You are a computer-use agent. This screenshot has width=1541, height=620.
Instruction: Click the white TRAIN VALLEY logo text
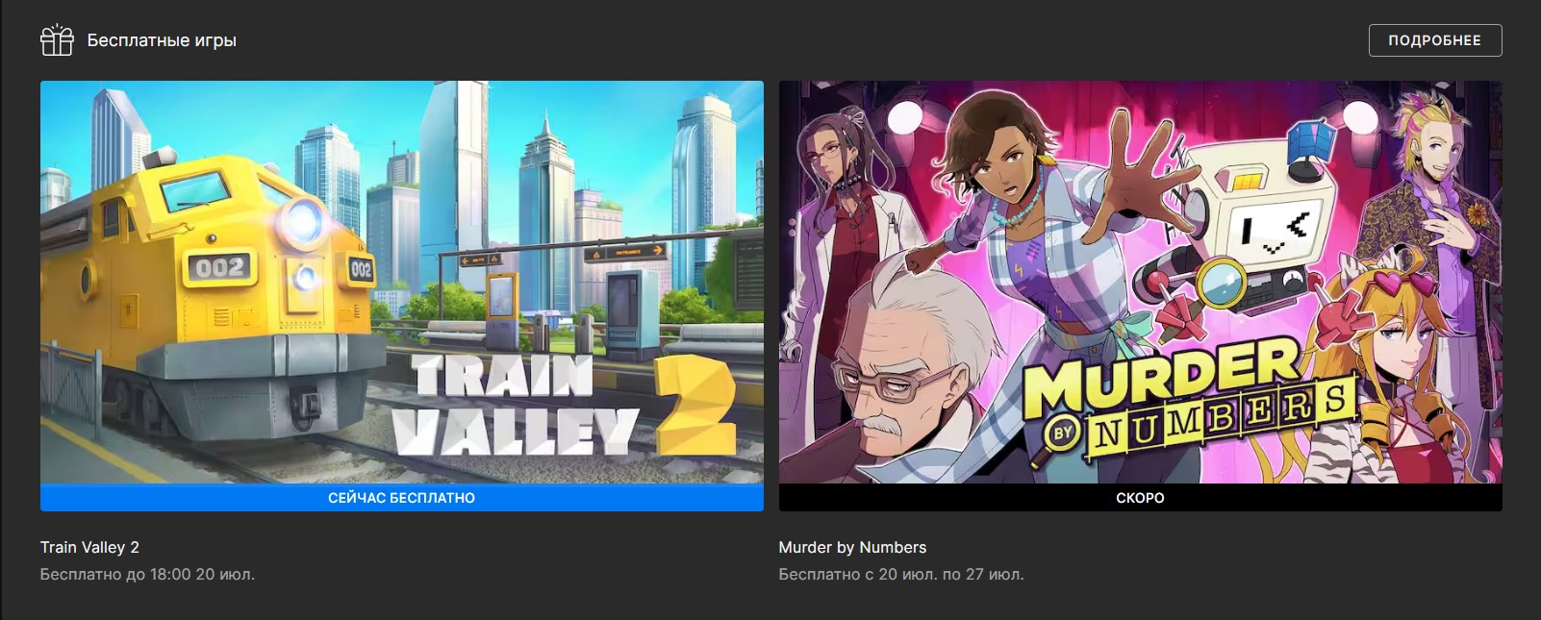click(516, 405)
